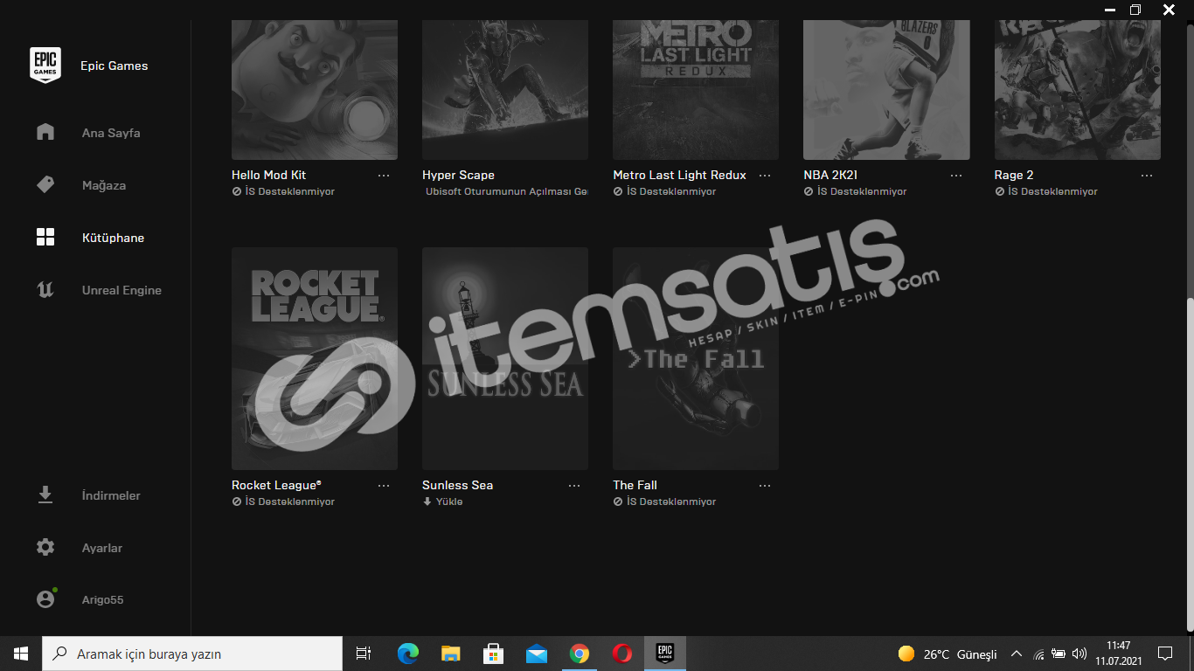Viewport: 1194px width, 671px height.
Task: Click the battery tray icon
Action: tap(1059, 654)
